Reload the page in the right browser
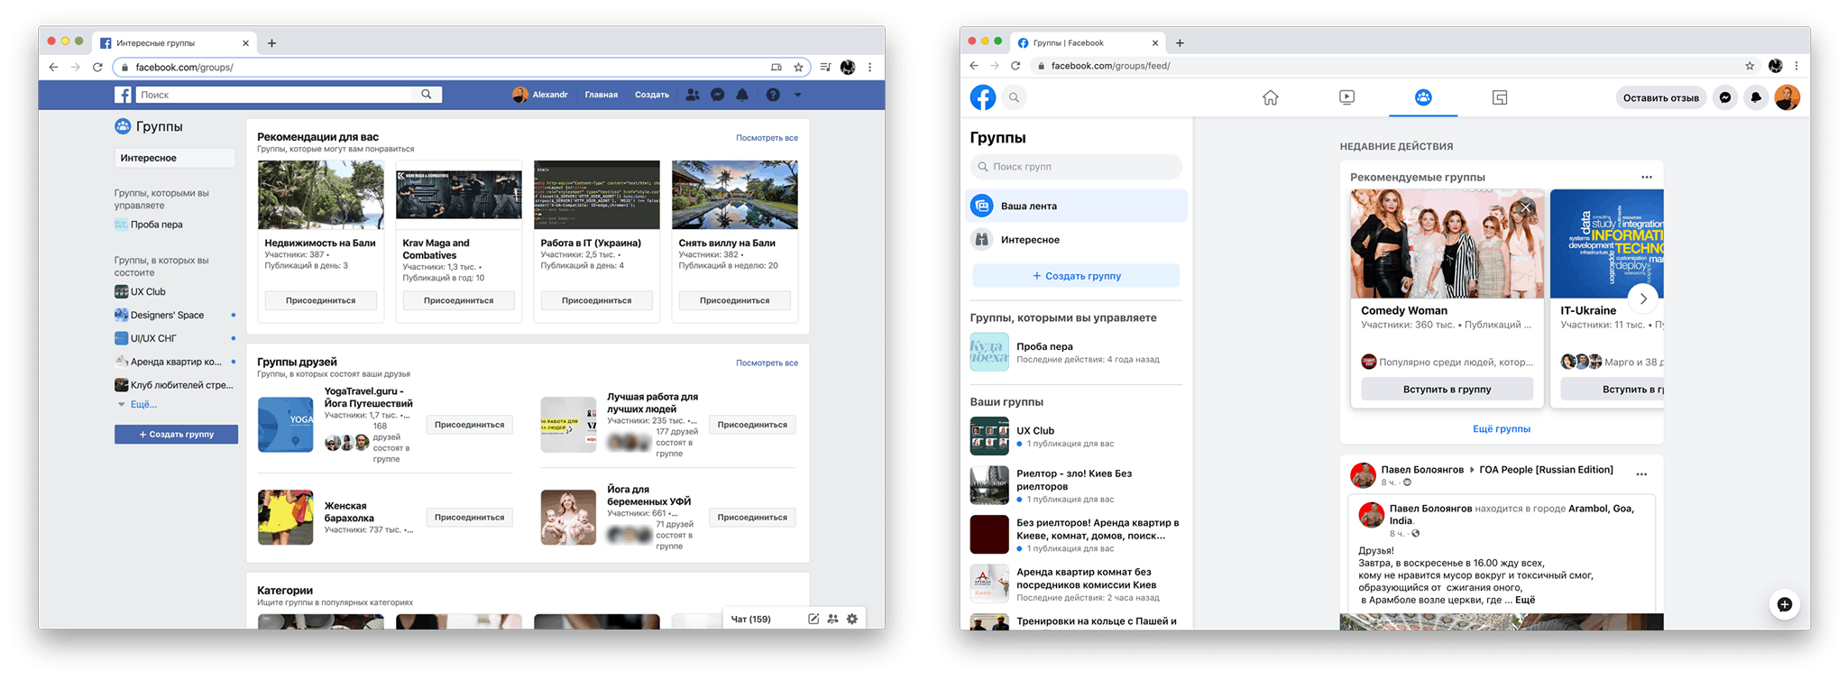Viewport: 1847px width, 680px height. 1015,66
